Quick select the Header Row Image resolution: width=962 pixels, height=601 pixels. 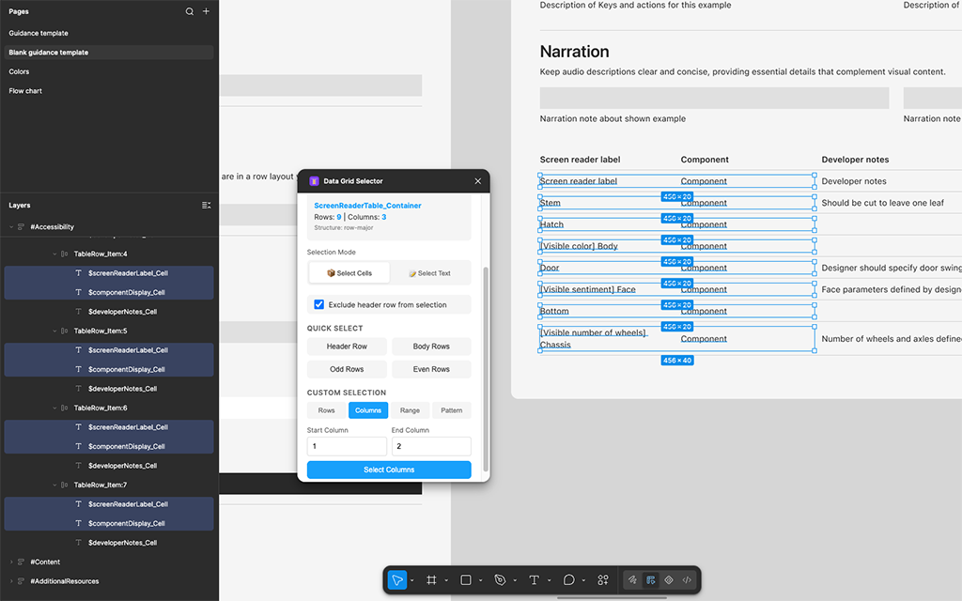[x=347, y=347]
